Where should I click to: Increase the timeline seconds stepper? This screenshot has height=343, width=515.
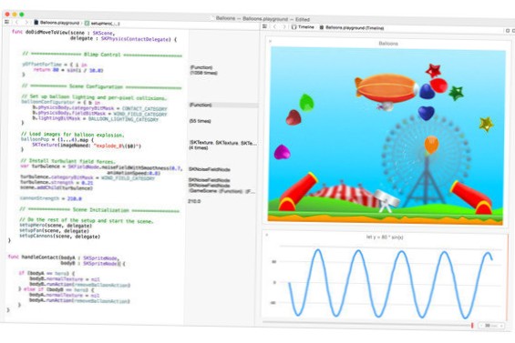click(502, 326)
